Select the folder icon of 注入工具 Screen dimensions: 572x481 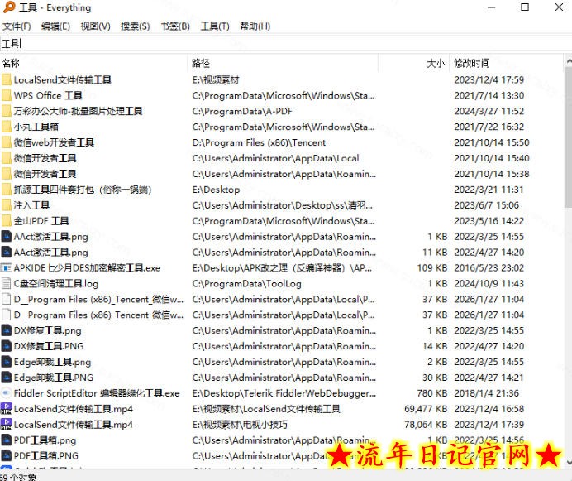(x=7, y=205)
